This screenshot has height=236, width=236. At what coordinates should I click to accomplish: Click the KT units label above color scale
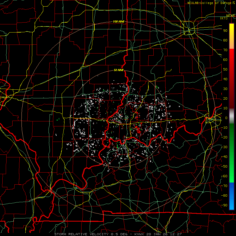tap(224, 18)
